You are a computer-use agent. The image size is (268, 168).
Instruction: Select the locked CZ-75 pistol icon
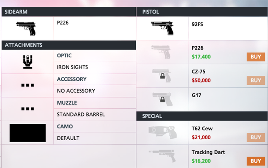pyautogui.click(x=162, y=76)
